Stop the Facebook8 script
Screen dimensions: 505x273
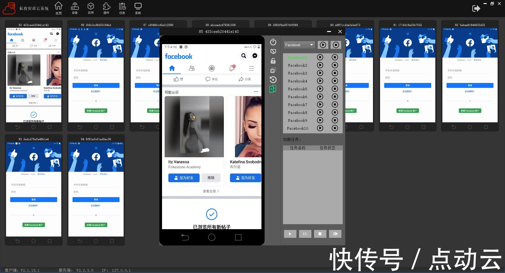pyautogui.click(x=335, y=112)
